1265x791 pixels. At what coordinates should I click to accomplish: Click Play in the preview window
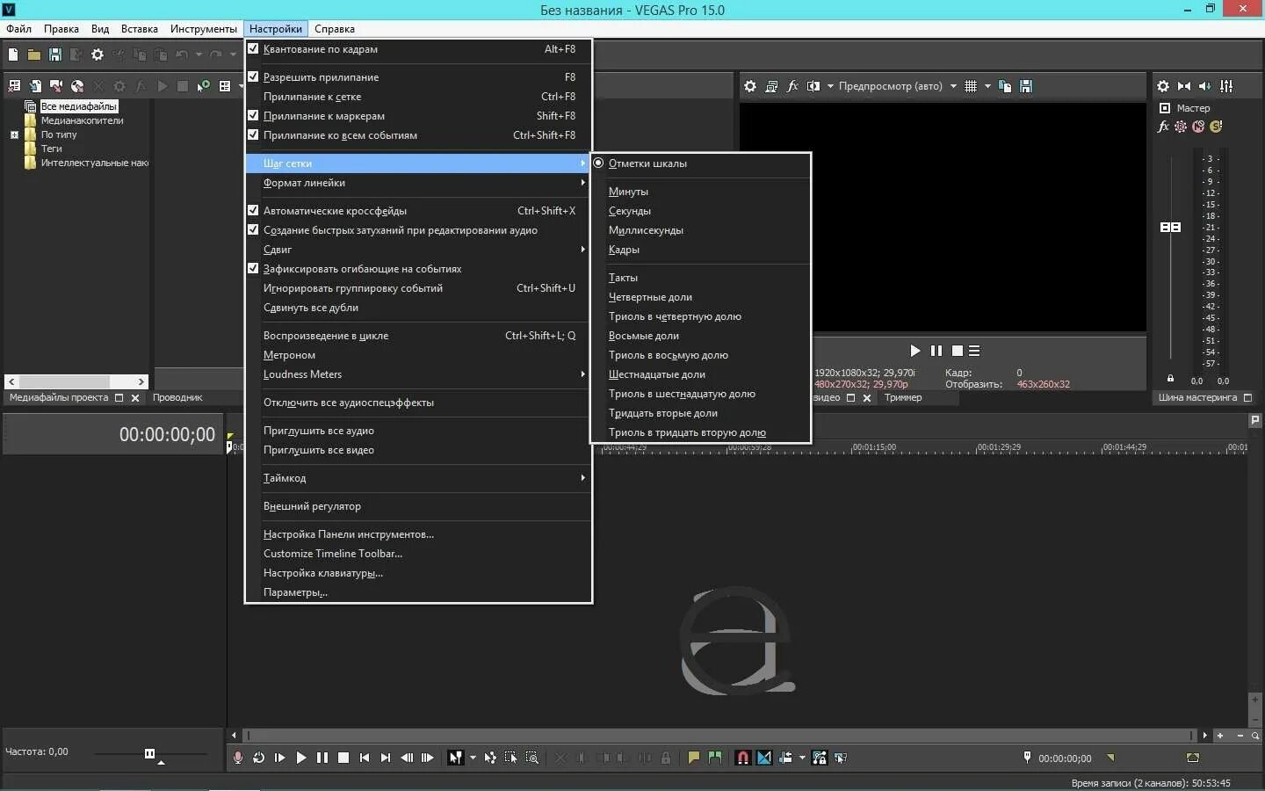click(x=915, y=351)
